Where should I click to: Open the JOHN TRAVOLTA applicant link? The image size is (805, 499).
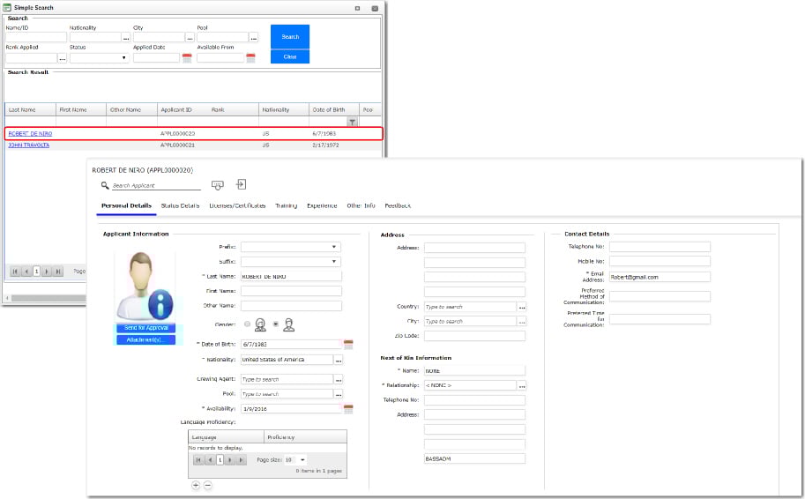[x=29, y=145]
